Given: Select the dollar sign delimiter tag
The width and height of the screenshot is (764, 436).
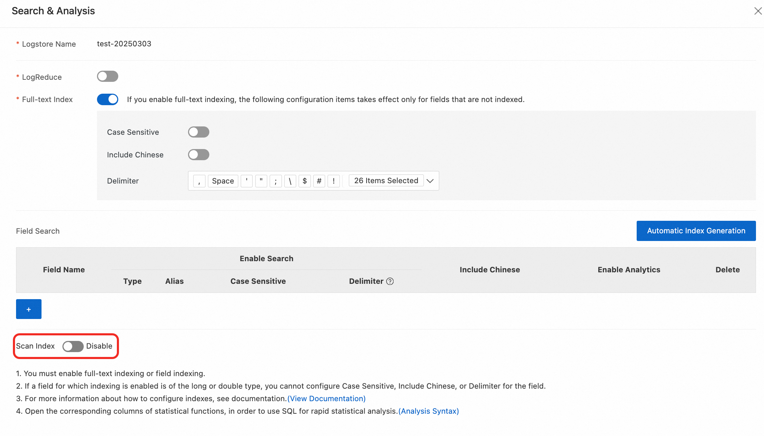Looking at the screenshot, I should (x=305, y=181).
